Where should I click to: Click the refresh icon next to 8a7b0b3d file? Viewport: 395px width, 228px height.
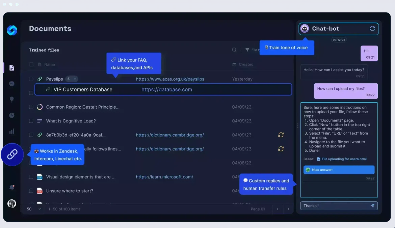coord(281,135)
